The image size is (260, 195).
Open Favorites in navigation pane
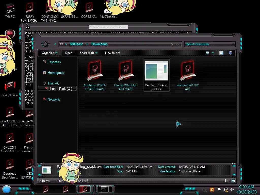point(54,62)
